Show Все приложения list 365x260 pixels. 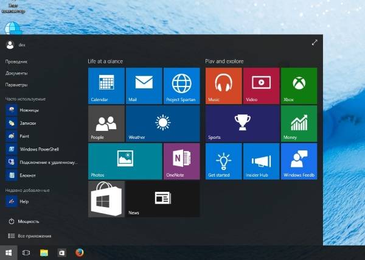point(29,236)
